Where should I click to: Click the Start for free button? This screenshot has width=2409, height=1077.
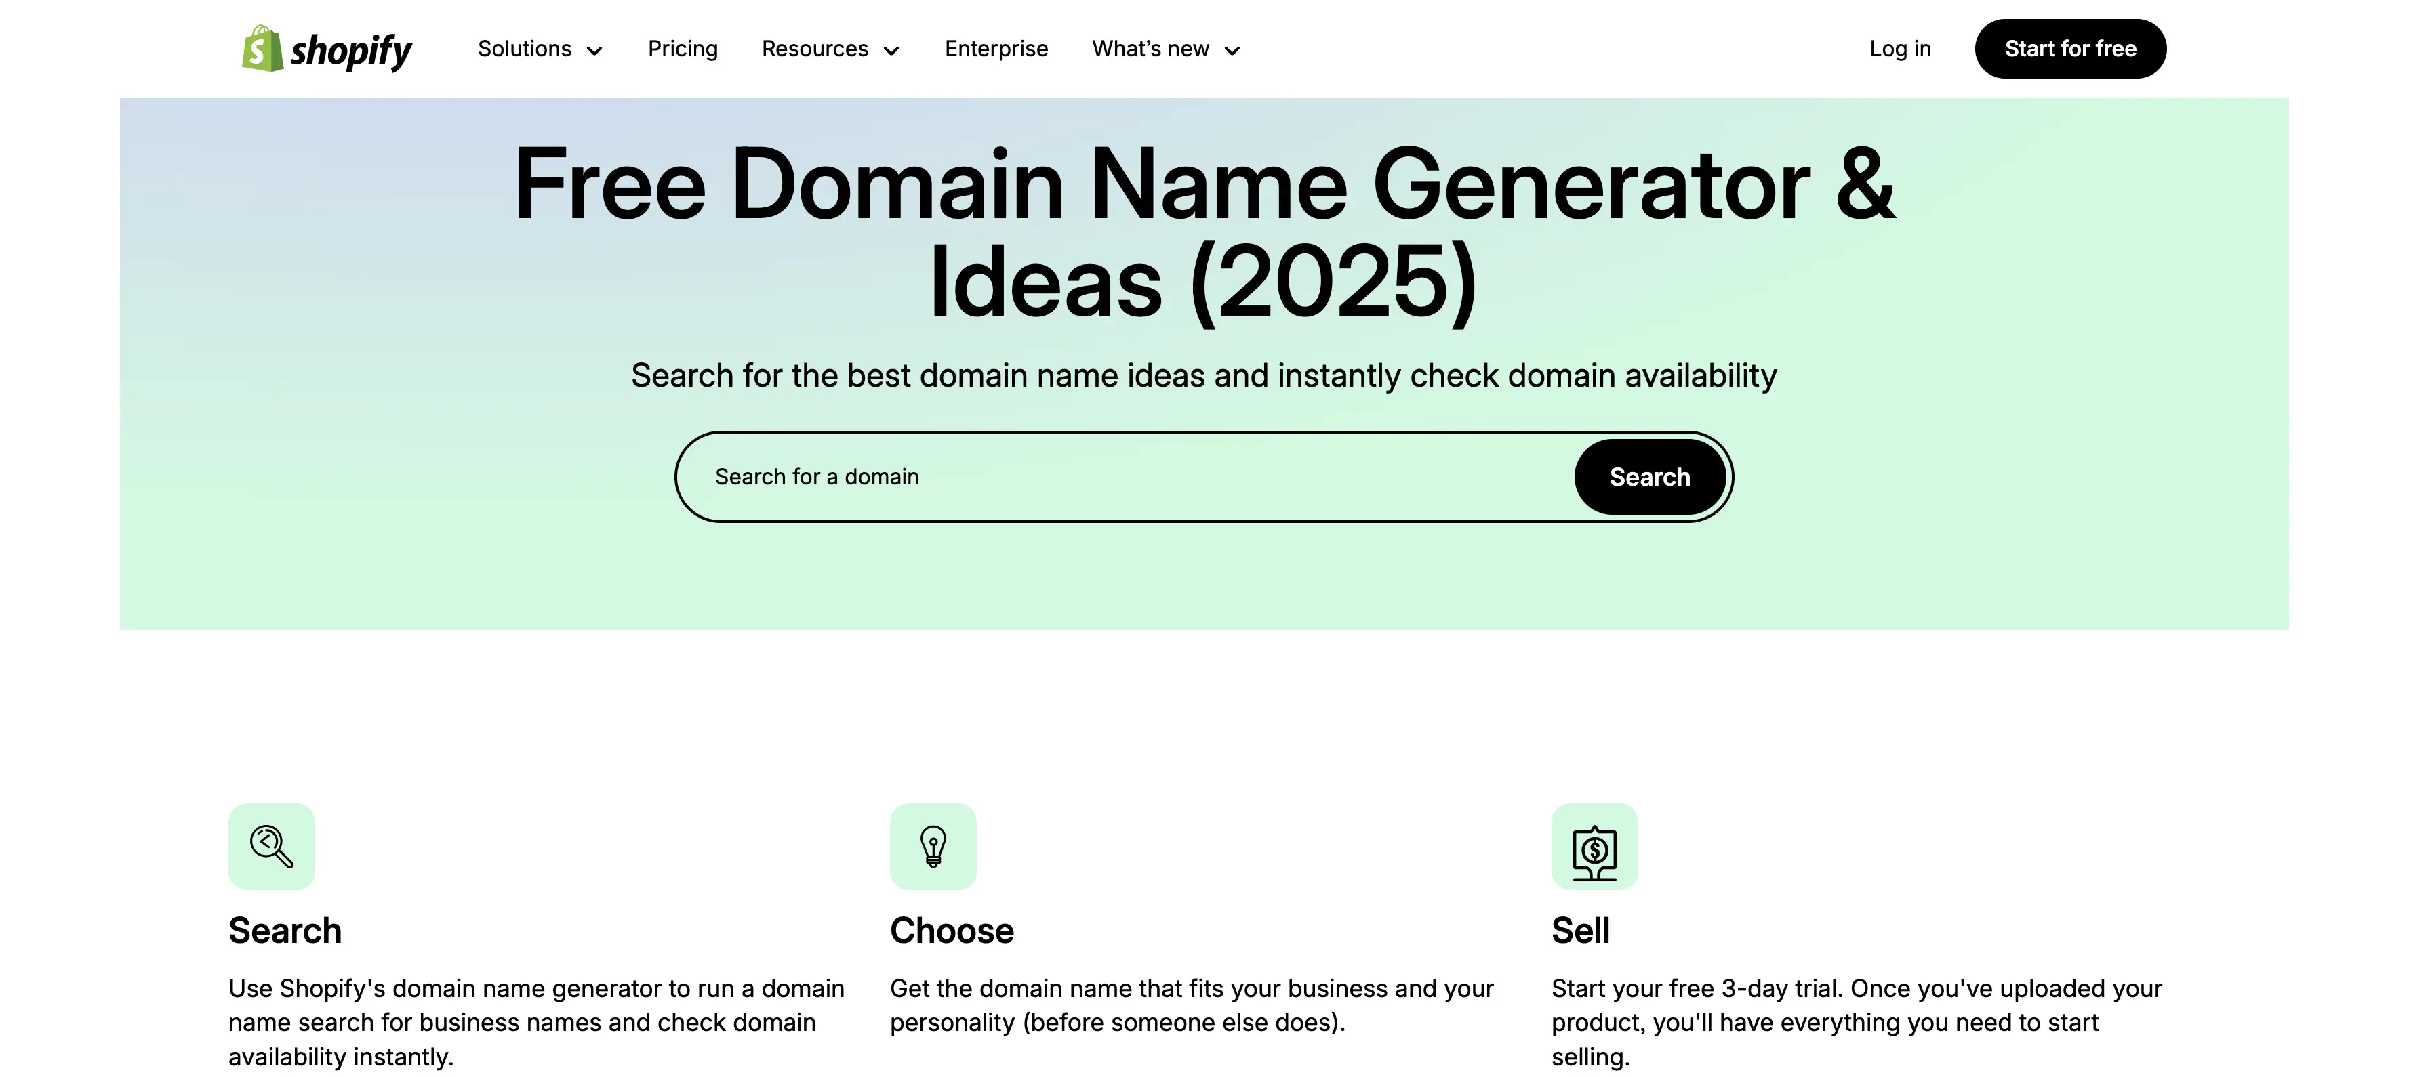2071,49
